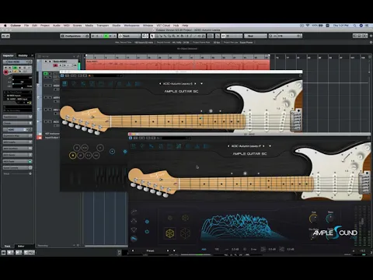Go to the previous FX Preset at the bottom
The image size is (373, 280).
click(133, 250)
